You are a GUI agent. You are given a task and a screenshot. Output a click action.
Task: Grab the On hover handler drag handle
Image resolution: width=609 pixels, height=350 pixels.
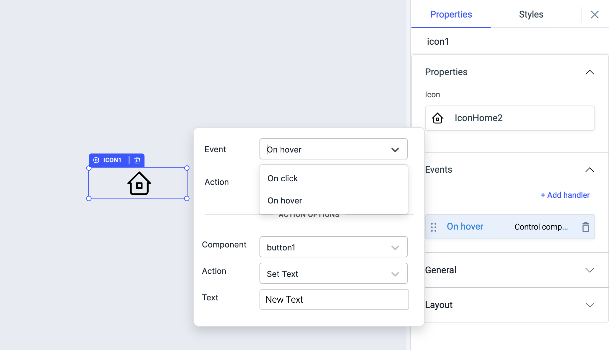click(x=434, y=227)
